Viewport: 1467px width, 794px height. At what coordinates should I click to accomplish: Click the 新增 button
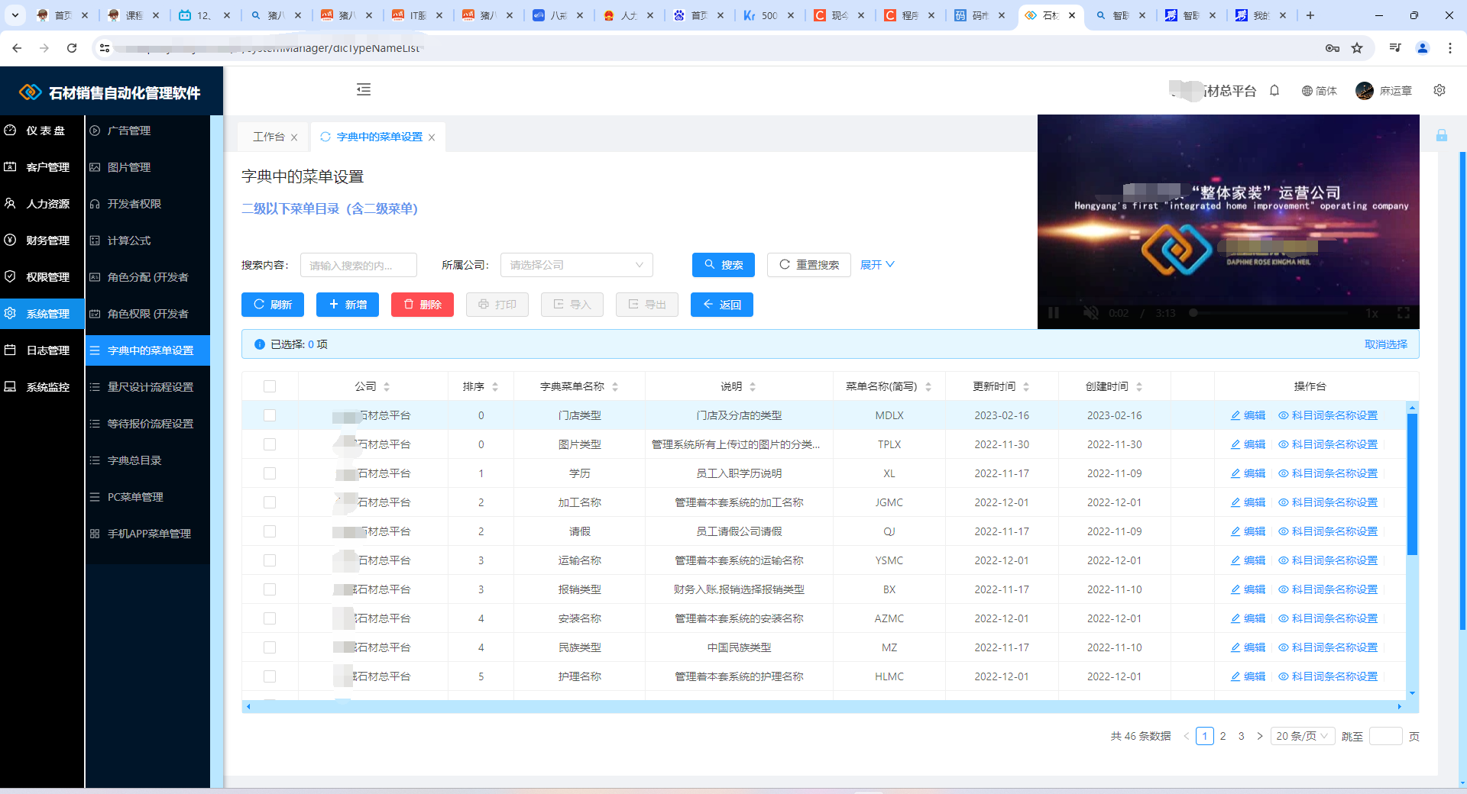tap(348, 305)
